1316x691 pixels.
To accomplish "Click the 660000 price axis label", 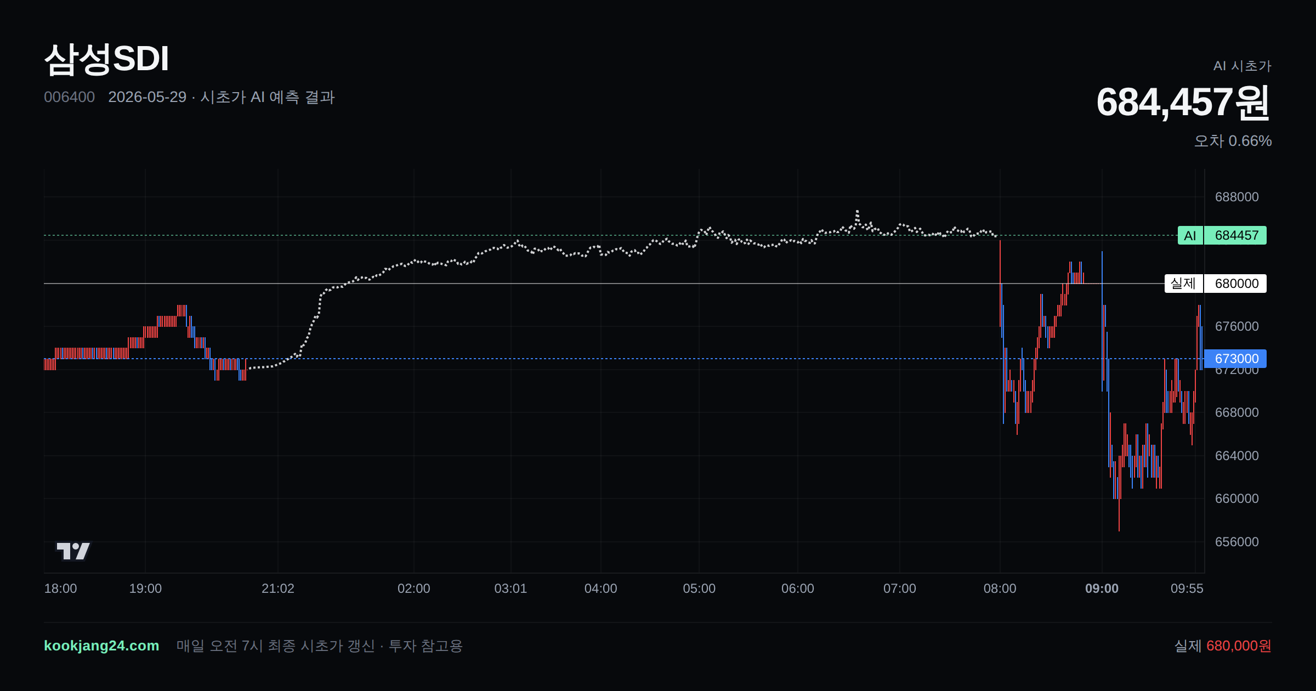I will point(1237,499).
